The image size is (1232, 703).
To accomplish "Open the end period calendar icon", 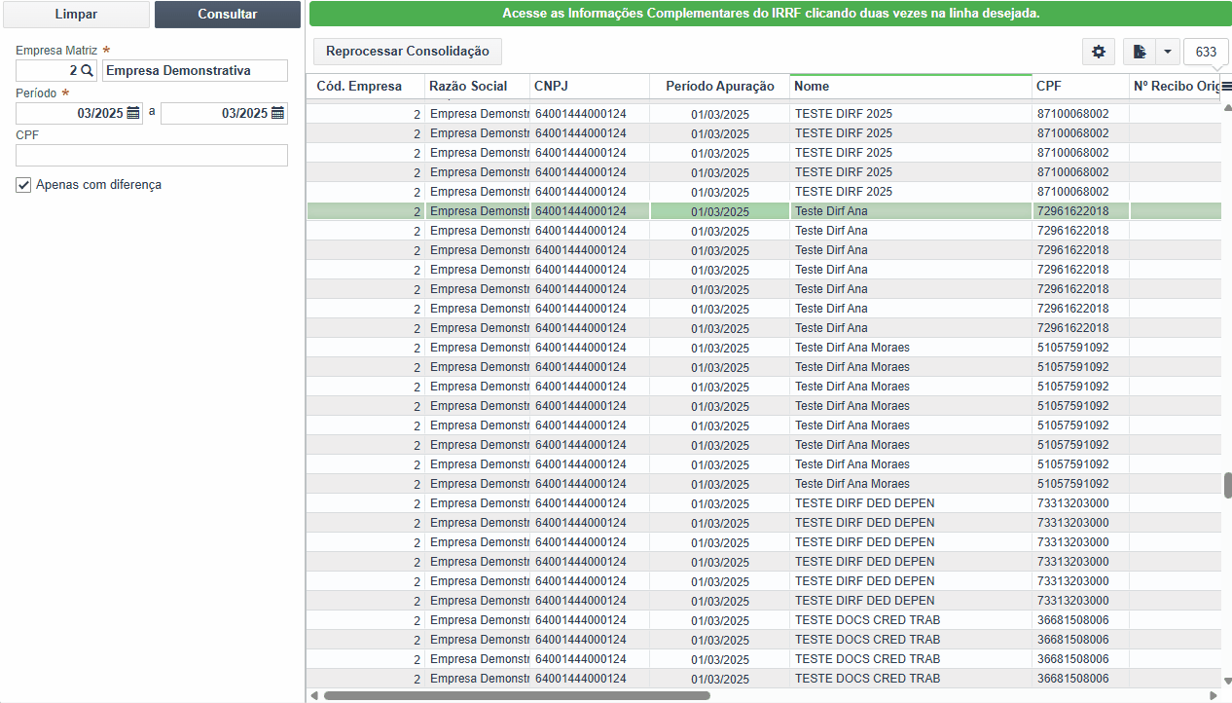I will [x=278, y=113].
